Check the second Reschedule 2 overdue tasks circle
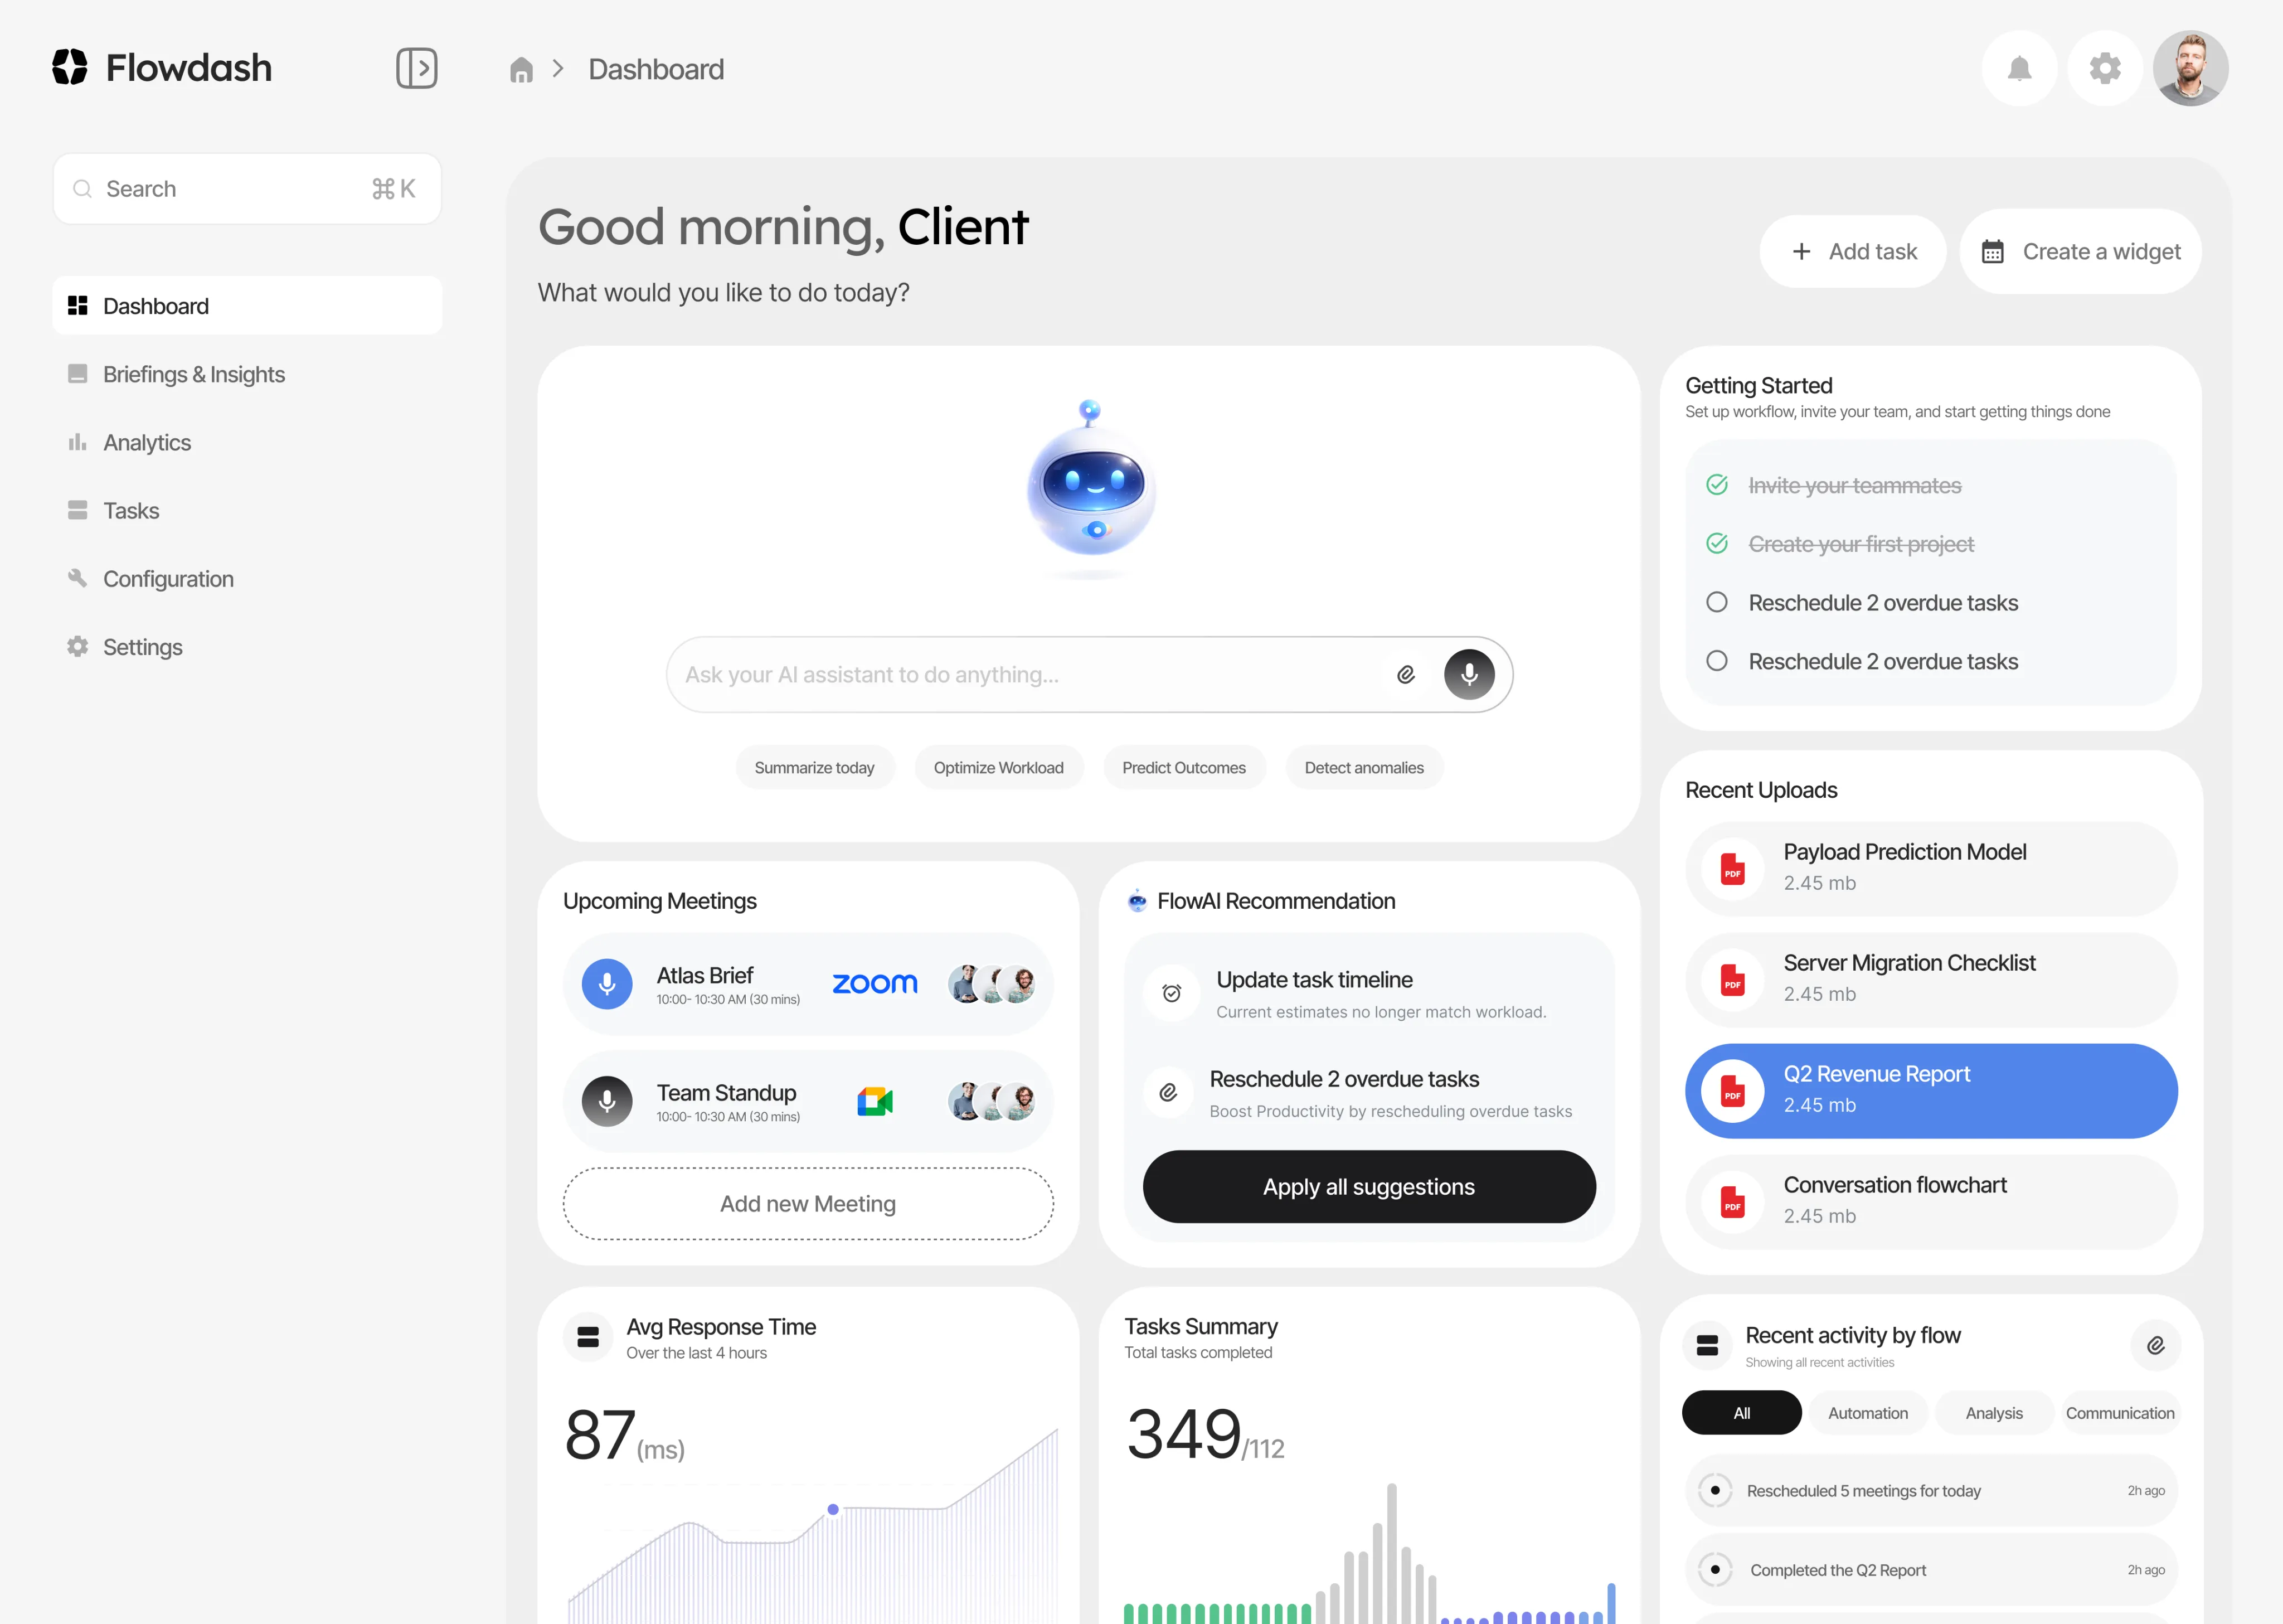Image resolution: width=2283 pixels, height=1624 pixels. click(1717, 660)
